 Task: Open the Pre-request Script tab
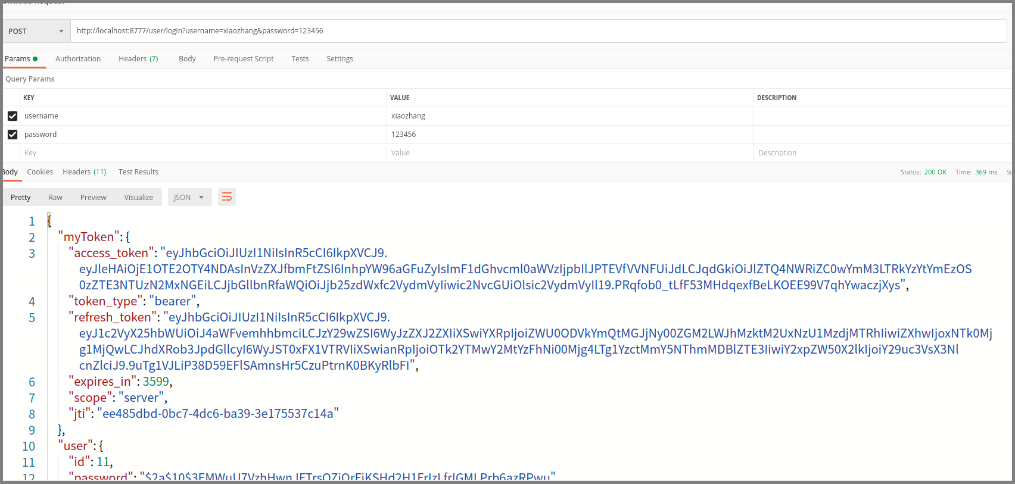(x=244, y=59)
